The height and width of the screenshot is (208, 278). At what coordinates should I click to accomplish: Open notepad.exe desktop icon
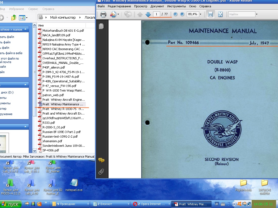pyautogui.click(x=74, y=185)
